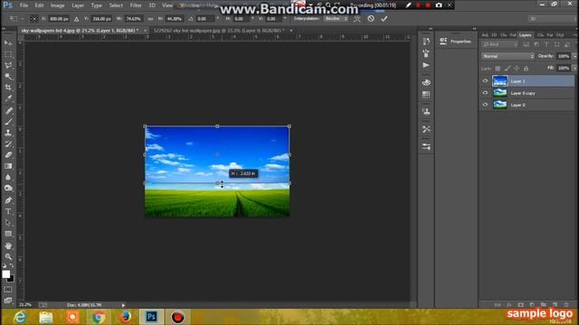
Task: Hide Layer 0 with its eye icon
Action: point(485,105)
